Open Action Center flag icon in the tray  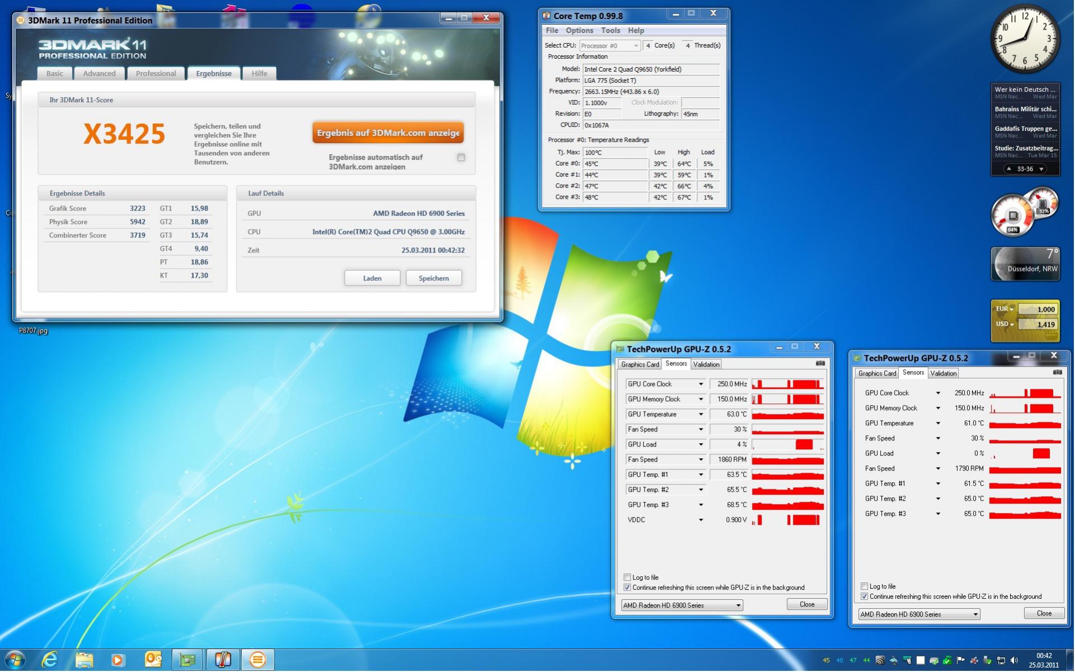point(961,660)
